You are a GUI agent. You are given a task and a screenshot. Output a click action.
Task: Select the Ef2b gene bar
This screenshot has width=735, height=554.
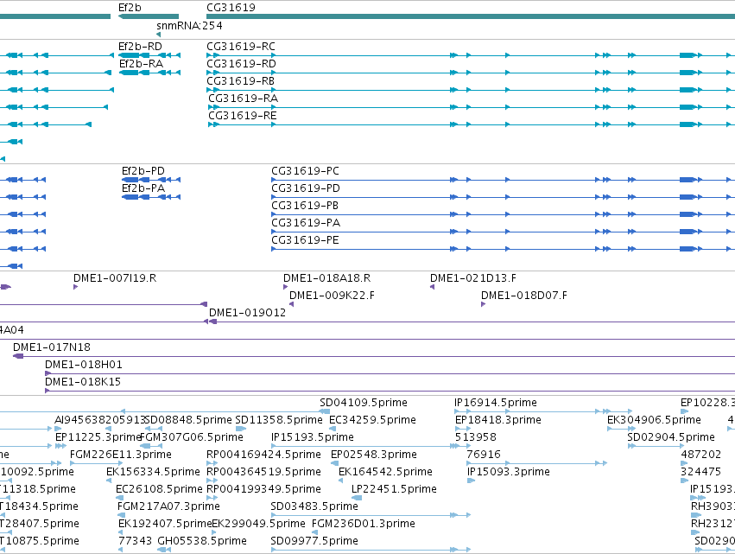tap(149, 16)
